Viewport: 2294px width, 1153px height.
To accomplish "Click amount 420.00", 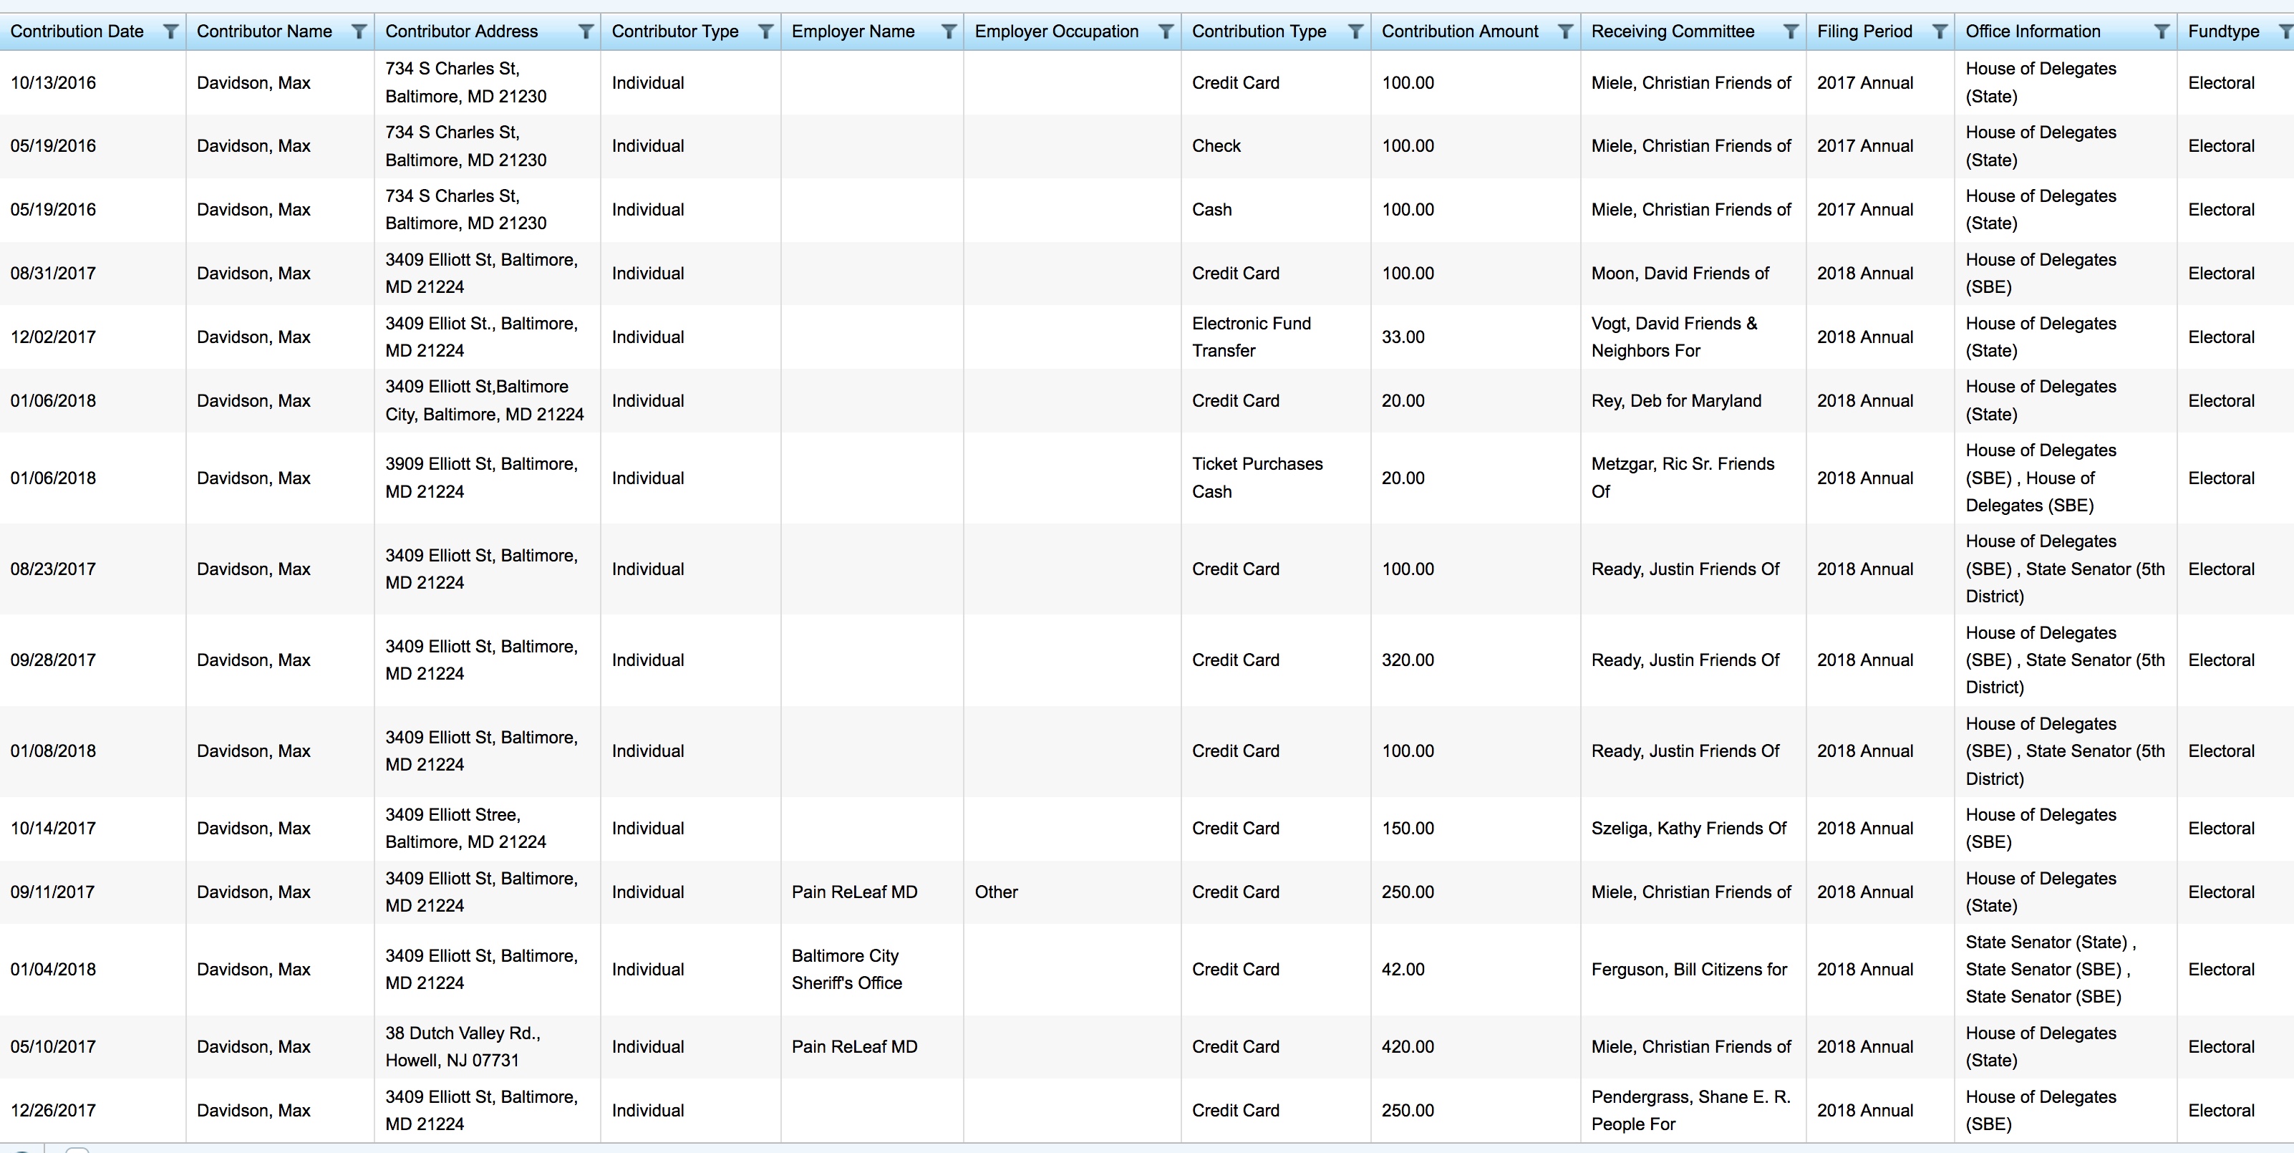I will point(1408,1047).
